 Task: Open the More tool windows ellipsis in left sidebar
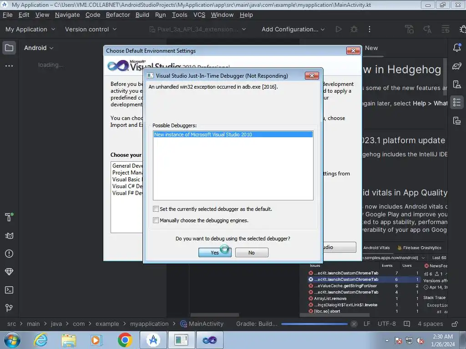9,66
